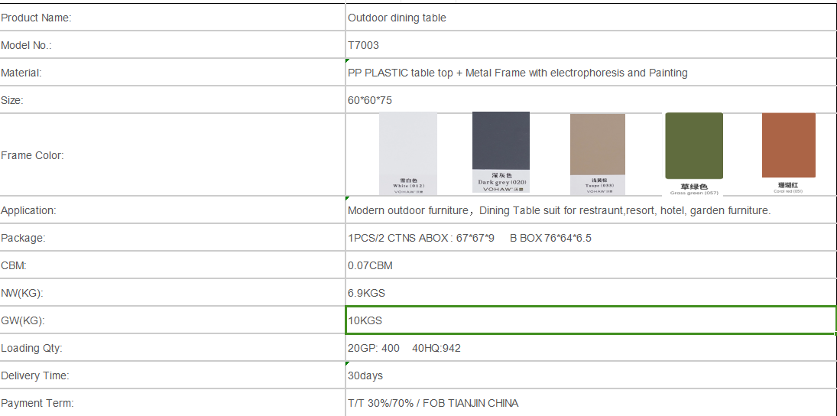Image resolution: width=837 pixels, height=416 pixels.
Task: Select the 10KGS gross weight cell
Action: [590, 320]
